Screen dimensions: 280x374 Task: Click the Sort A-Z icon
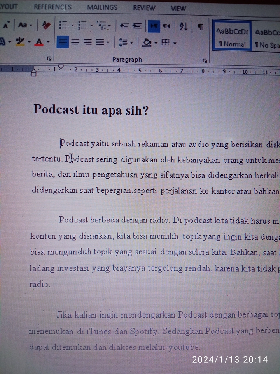click(x=183, y=26)
